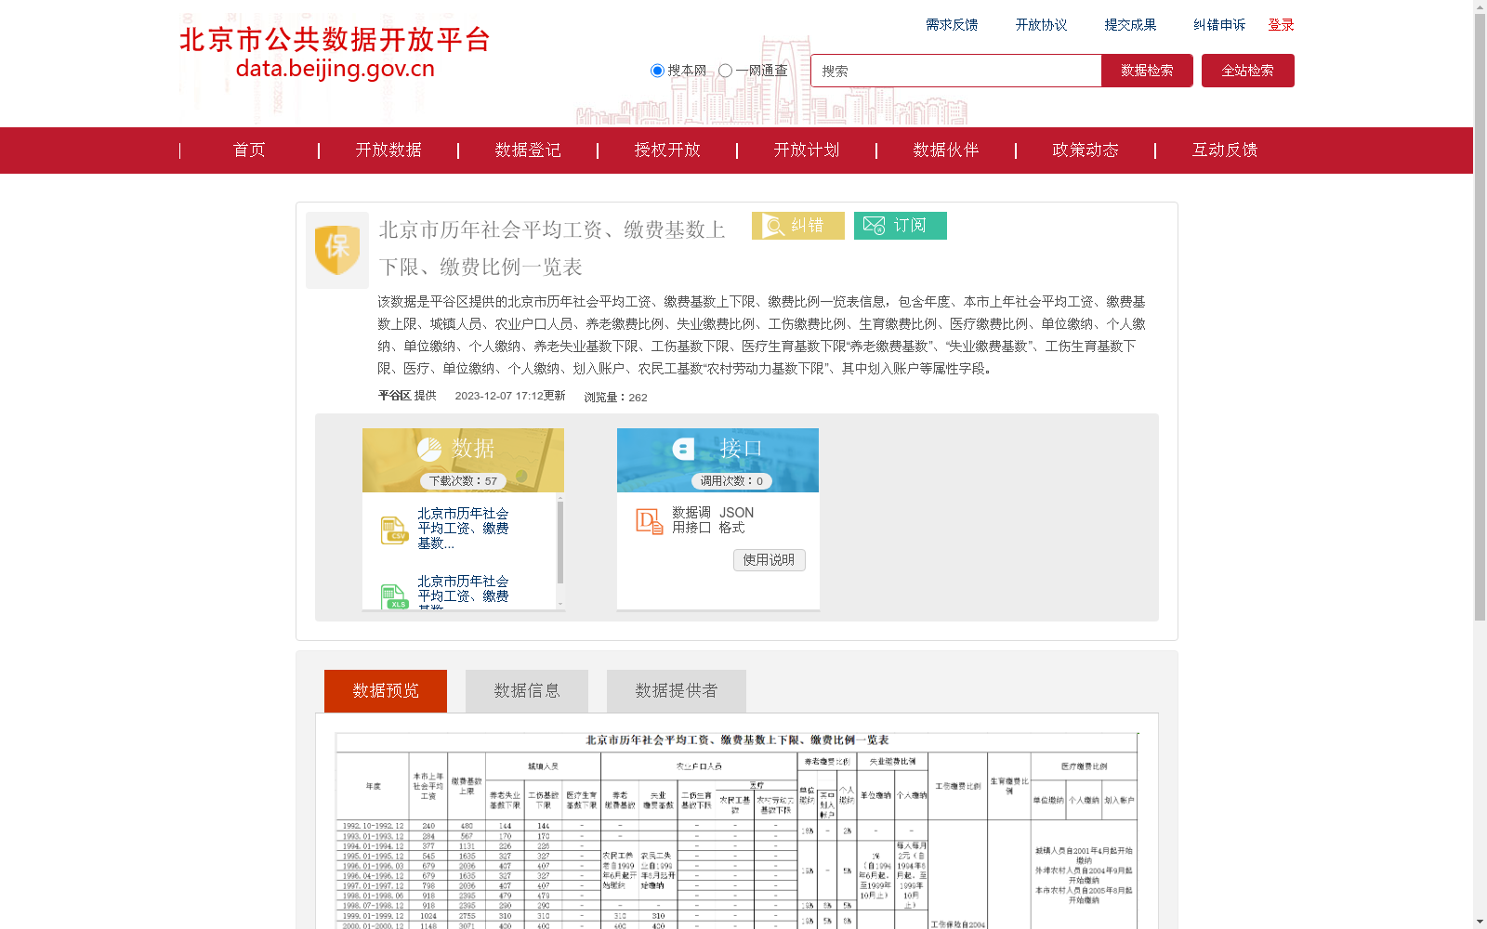Switch back to the 数据预览 tab
Screen dimensions: 1487x929
[x=385, y=690]
